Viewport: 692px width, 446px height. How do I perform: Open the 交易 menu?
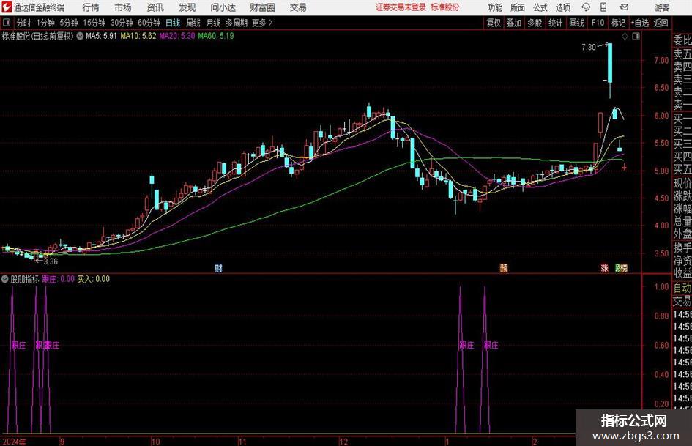298,7
